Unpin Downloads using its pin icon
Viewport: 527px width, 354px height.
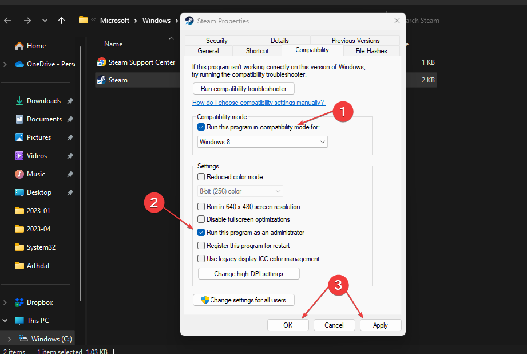point(70,101)
